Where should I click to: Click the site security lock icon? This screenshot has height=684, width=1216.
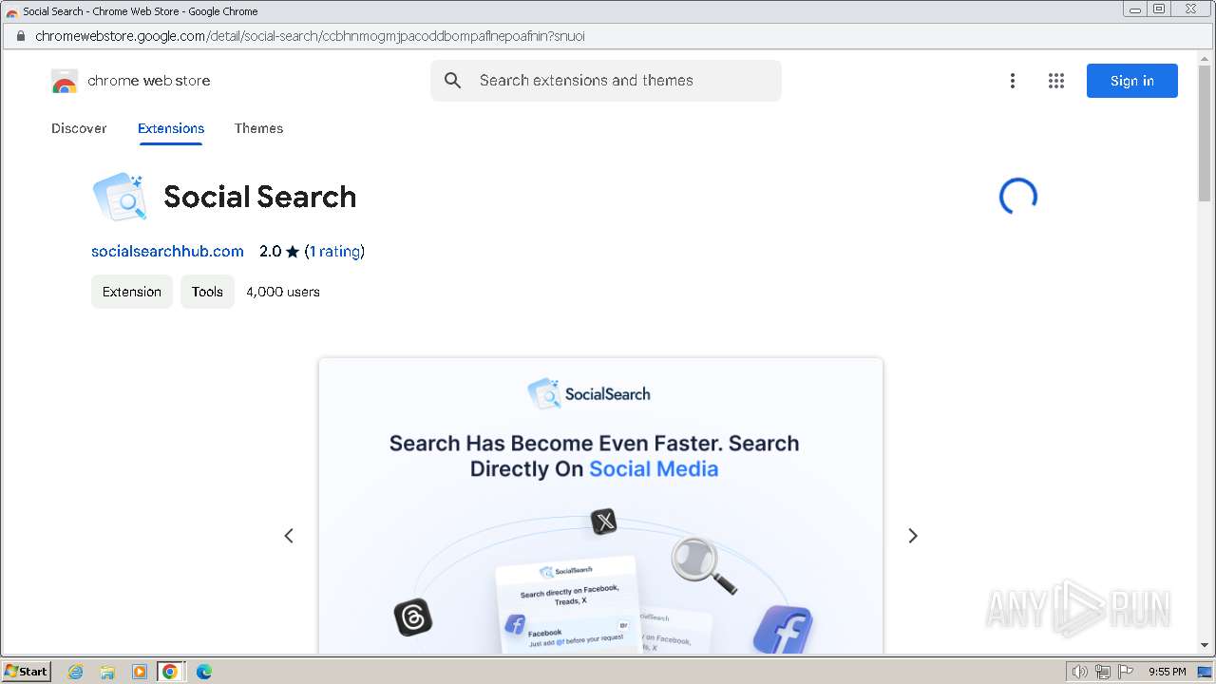pos(20,36)
